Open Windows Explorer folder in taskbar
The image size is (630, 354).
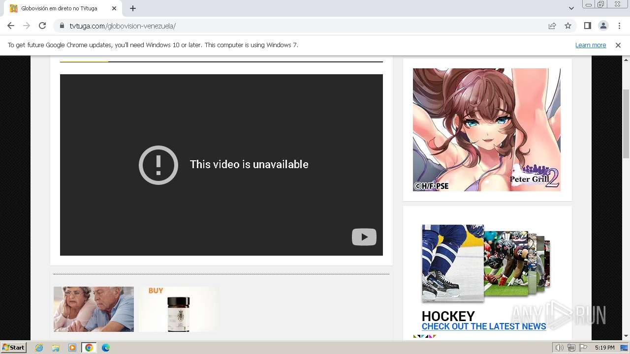(56, 348)
